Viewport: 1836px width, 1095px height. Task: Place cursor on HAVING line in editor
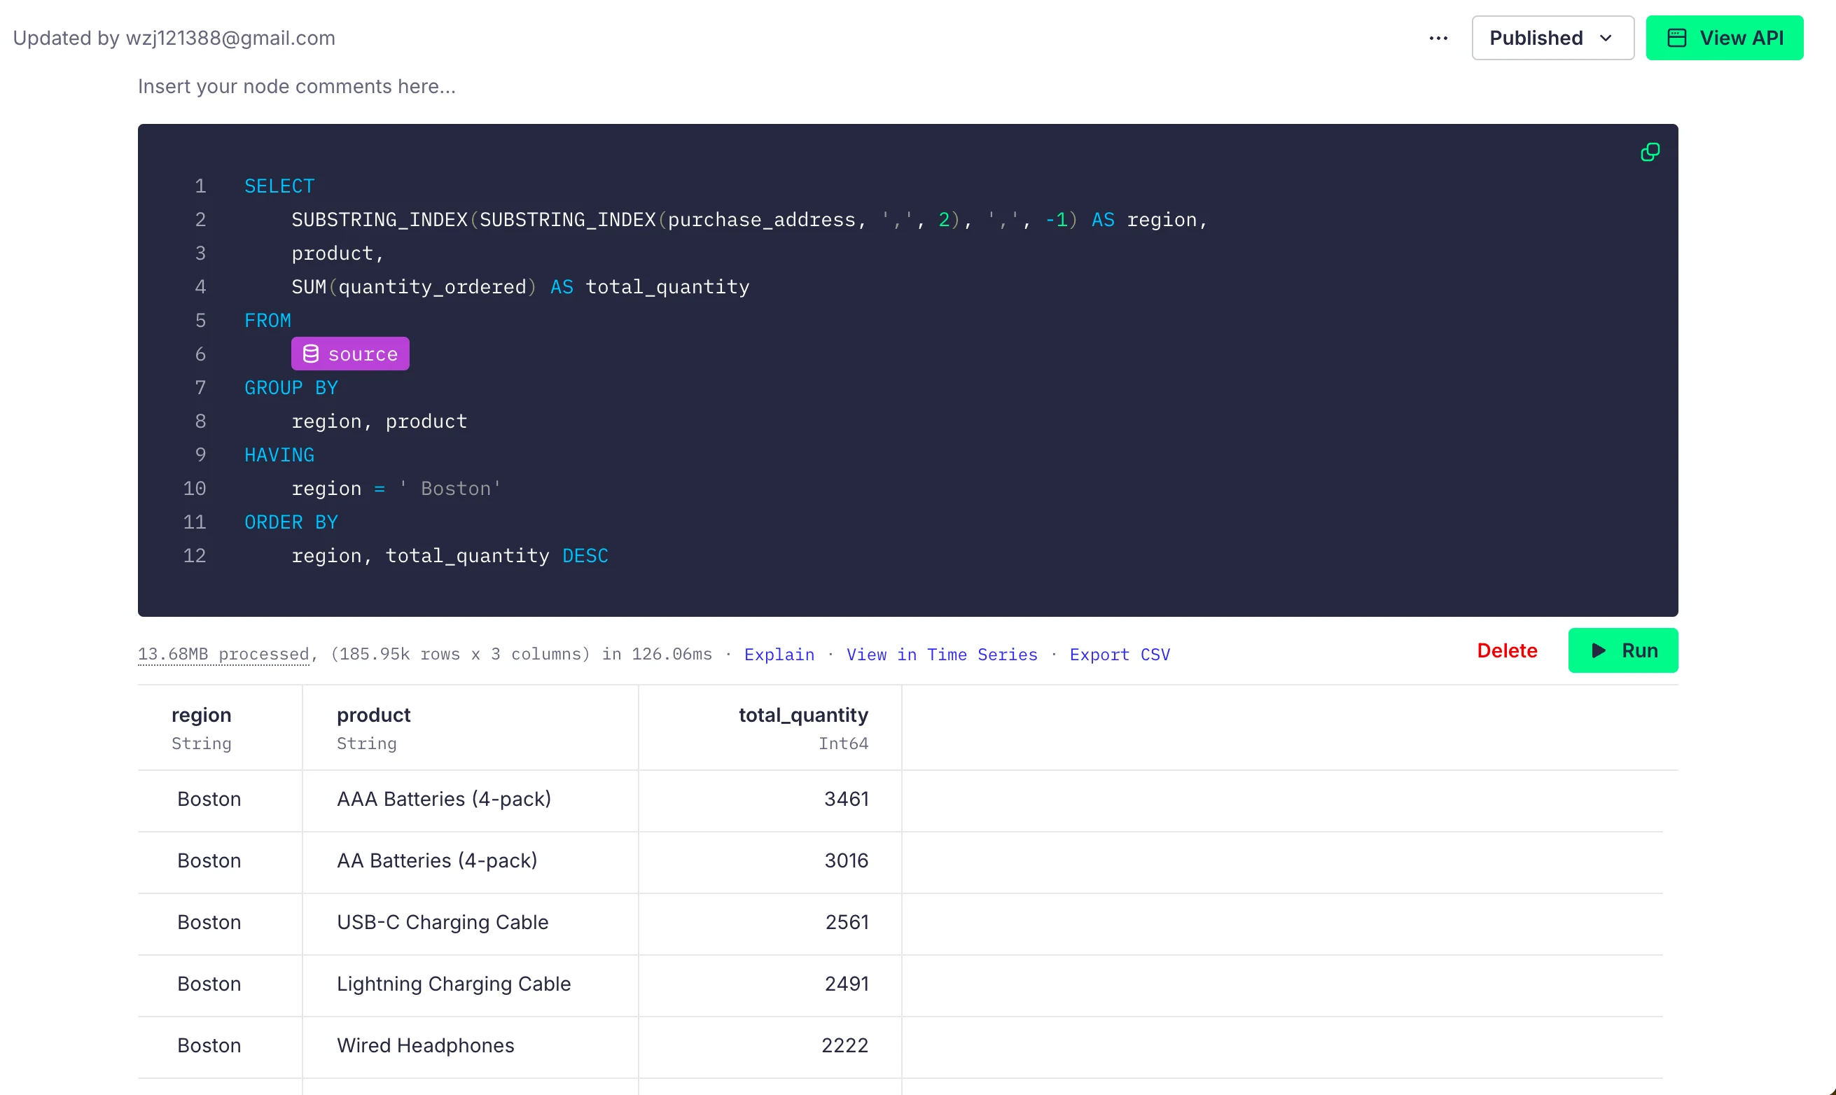coord(279,455)
